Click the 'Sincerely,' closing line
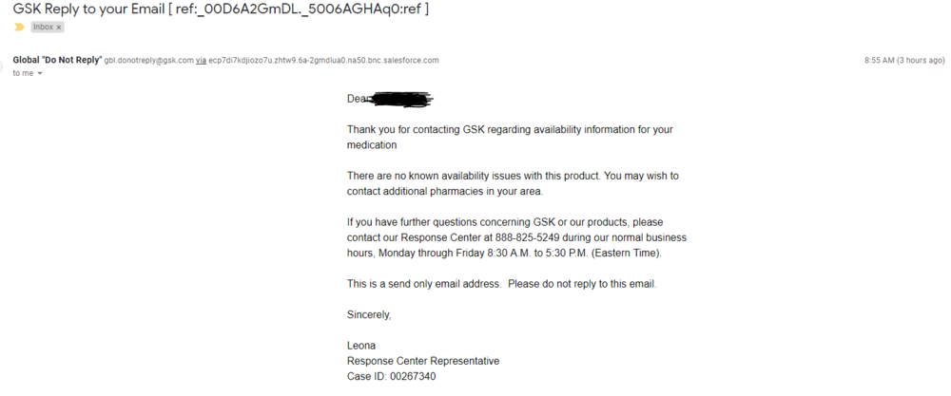This screenshot has width=951, height=396. point(369,314)
